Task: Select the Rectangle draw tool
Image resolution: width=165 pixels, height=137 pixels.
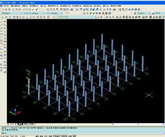Action: [1, 34]
